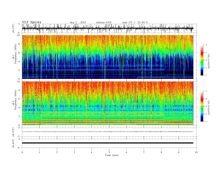Click the "station=ATH" header label
This screenshot has width=221, height=171.
pyautogui.click(x=104, y=22)
